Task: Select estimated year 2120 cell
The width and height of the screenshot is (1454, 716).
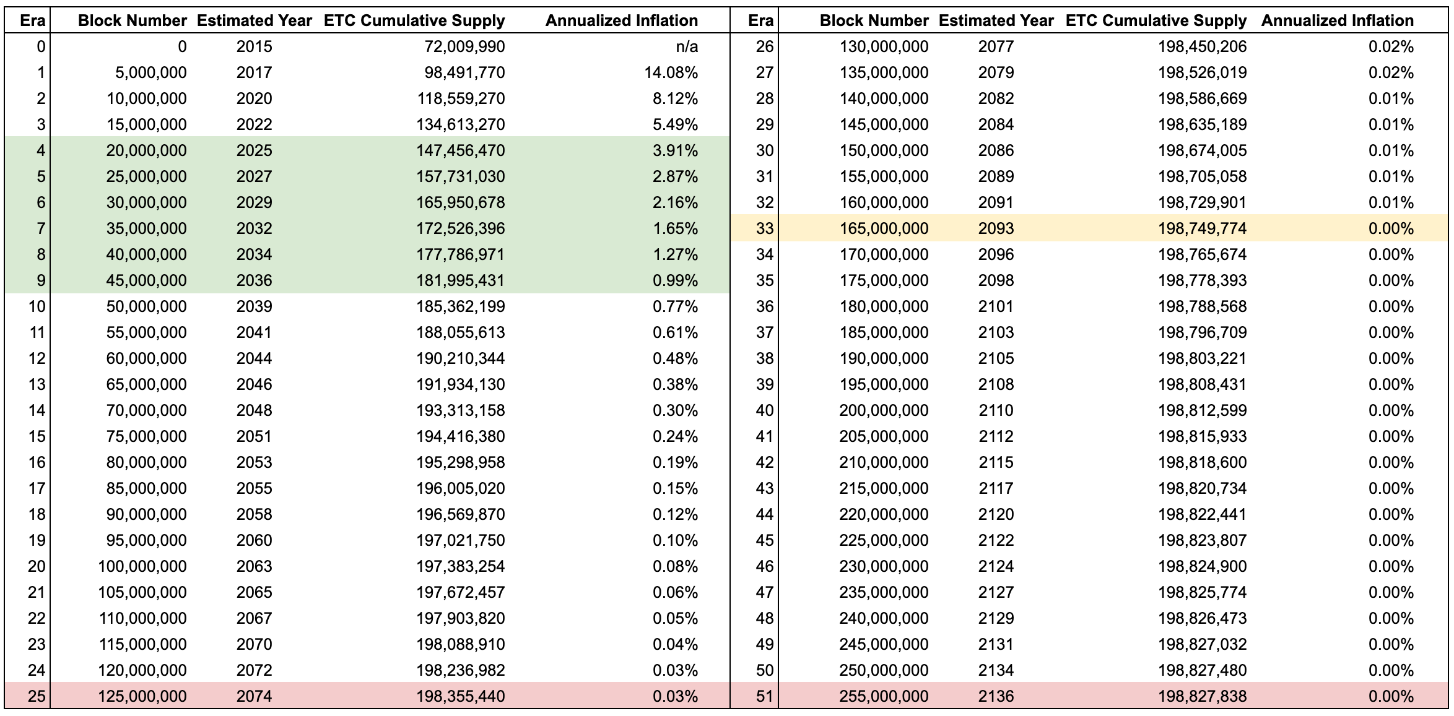Action: (x=996, y=514)
